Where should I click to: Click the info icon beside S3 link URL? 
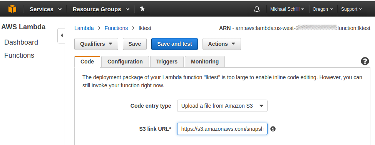tap(273, 129)
